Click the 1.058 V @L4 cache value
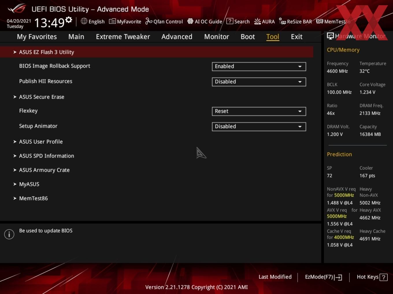Viewport: 393px width, 294px height. click(x=340, y=245)
